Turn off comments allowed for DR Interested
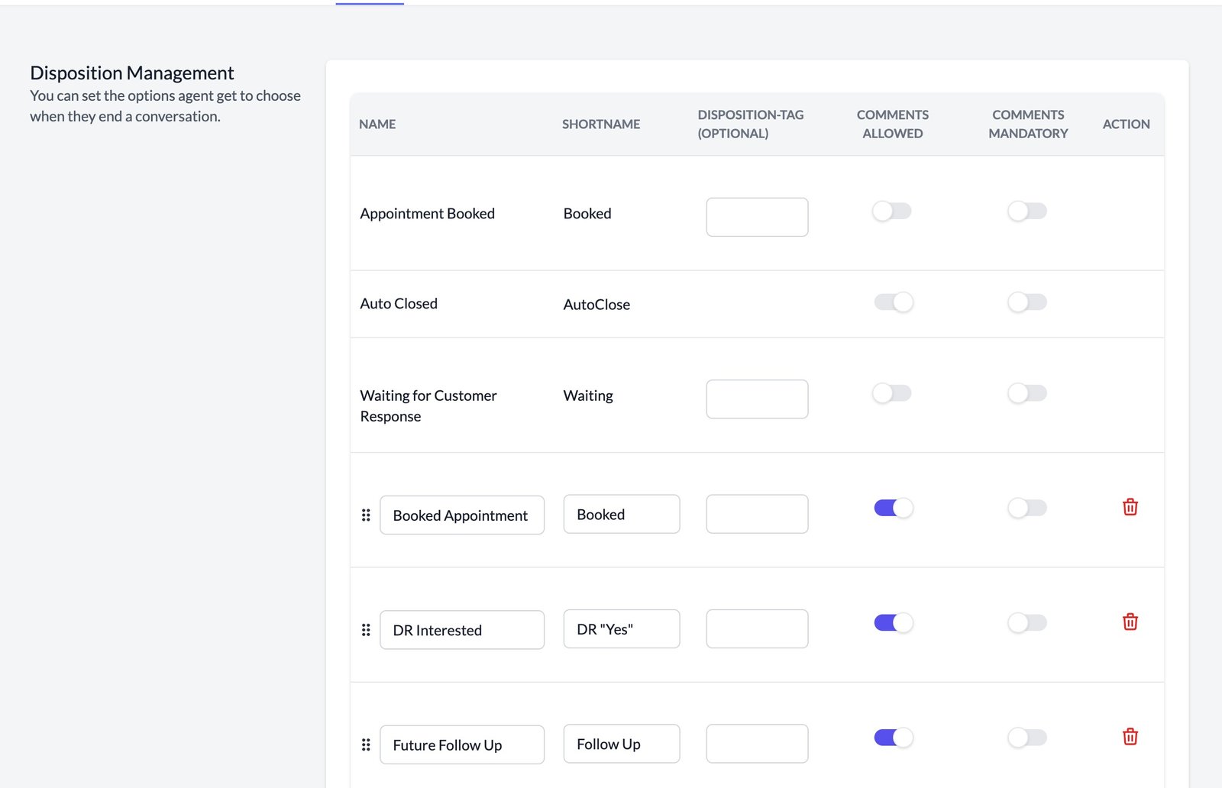This screenshot has width=1222, height=788. 893,623
